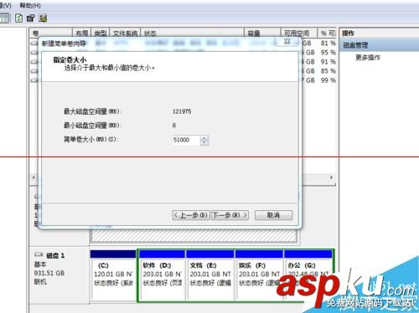The width and height of the screenshot is (419, 313).
Task: Click the volume row showing 91 %
Action: 319,62
